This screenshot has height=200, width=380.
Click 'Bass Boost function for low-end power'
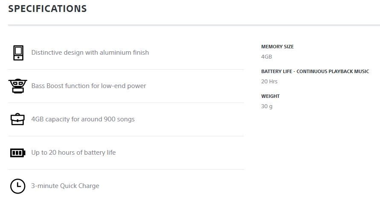pos(89,85)
